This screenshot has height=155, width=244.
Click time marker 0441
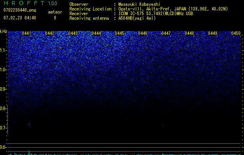point(26,33)
